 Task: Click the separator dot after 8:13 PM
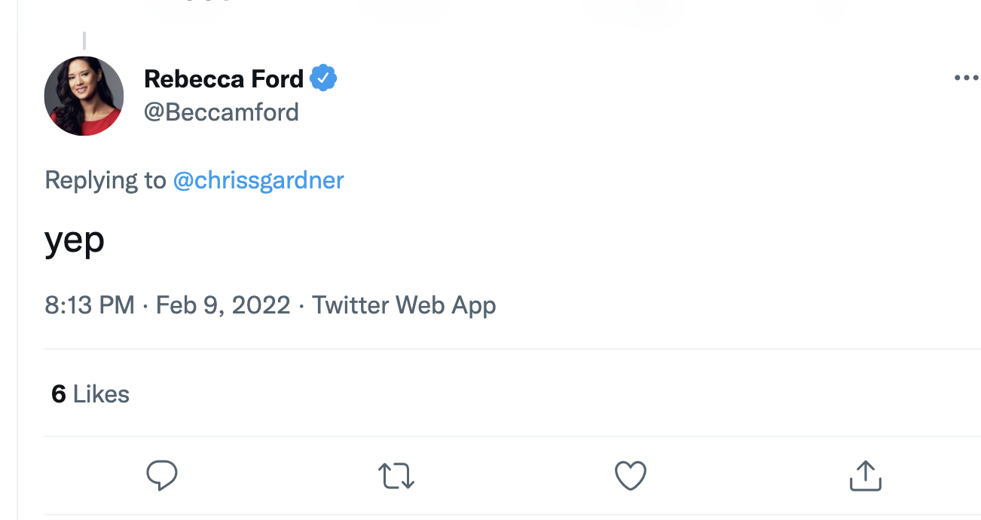(x=145, y=305)
